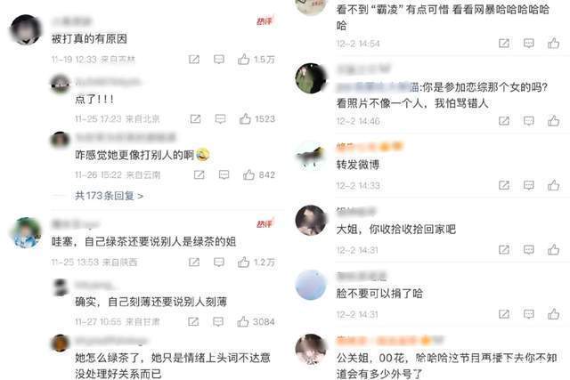Viewport: 570px width, 380px height.
Task: Like the comment "确实,自己刻薄还要说别人刻薄"
Action: click(x=243, y=321)
